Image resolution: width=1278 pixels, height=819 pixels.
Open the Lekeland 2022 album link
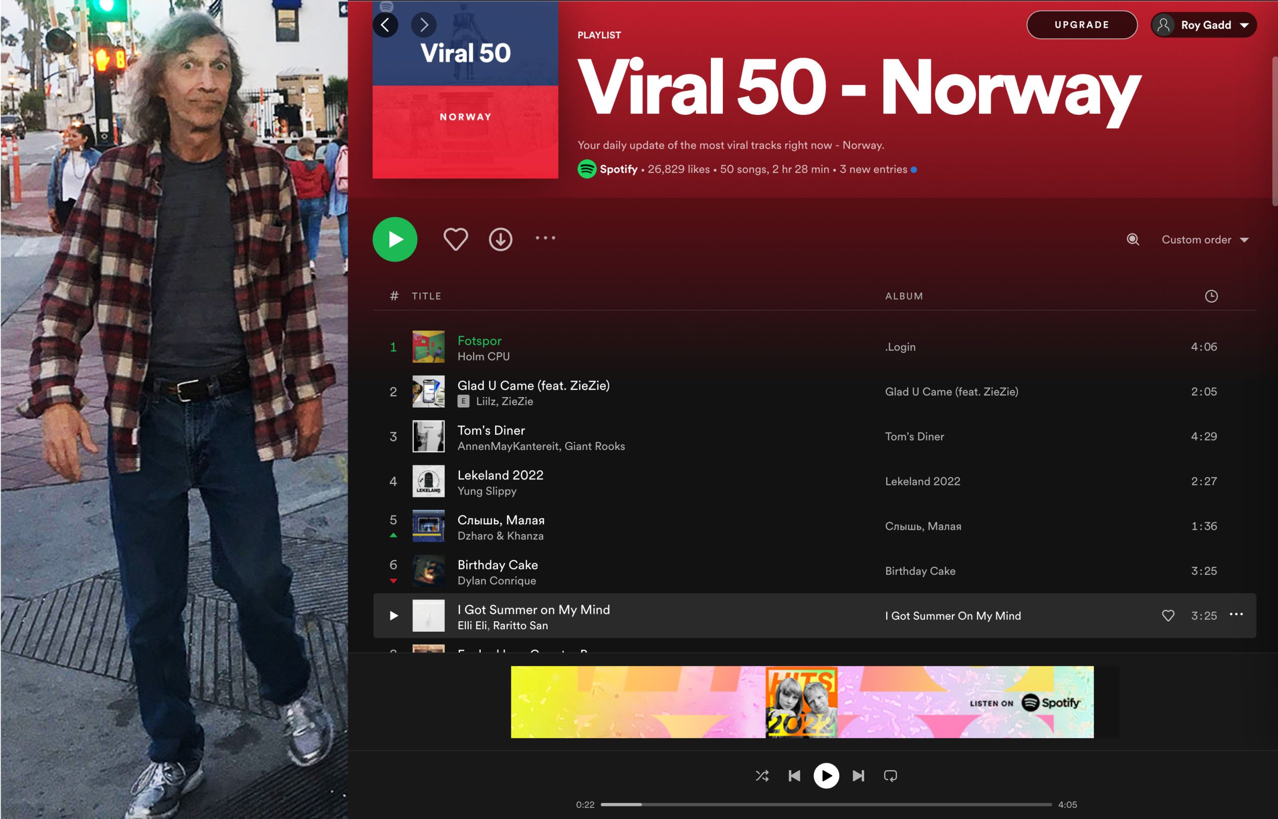[923, 481]
